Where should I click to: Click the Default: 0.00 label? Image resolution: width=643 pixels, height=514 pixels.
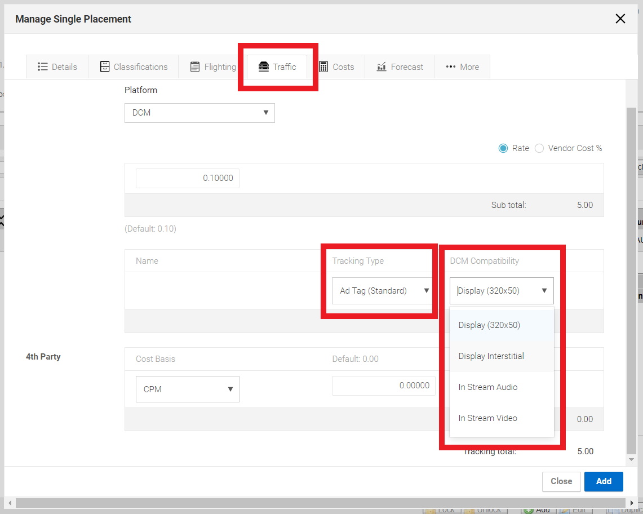(x=355, y=359)
